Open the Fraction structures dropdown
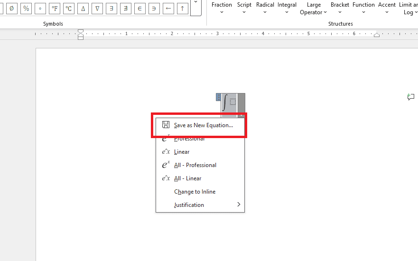 pyautogui.click(x=222, y=8)
